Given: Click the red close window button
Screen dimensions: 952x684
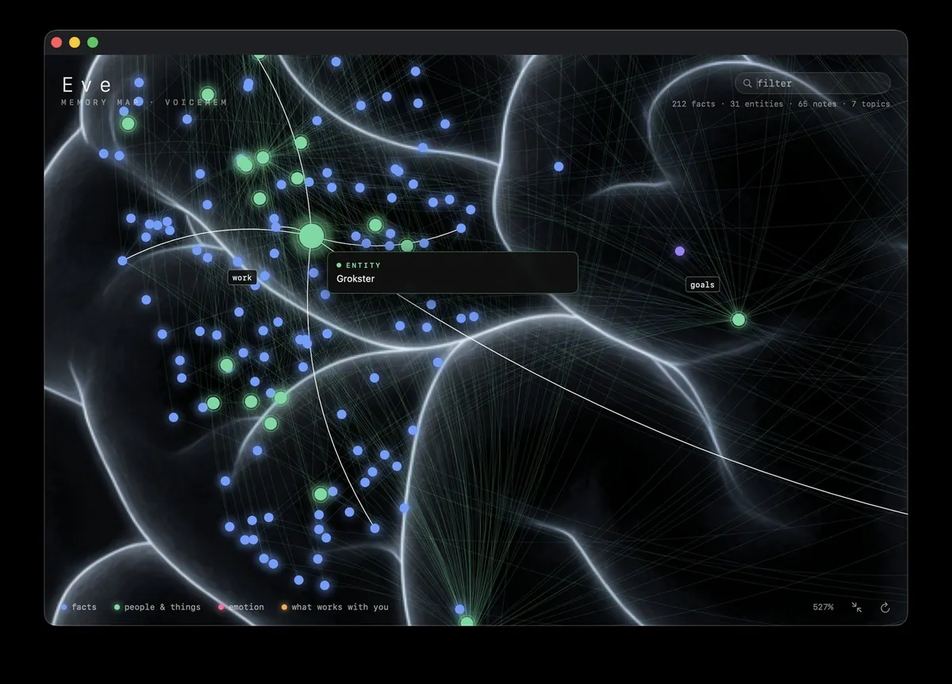Looking at the screenshot, I should [x=56, y=42].
